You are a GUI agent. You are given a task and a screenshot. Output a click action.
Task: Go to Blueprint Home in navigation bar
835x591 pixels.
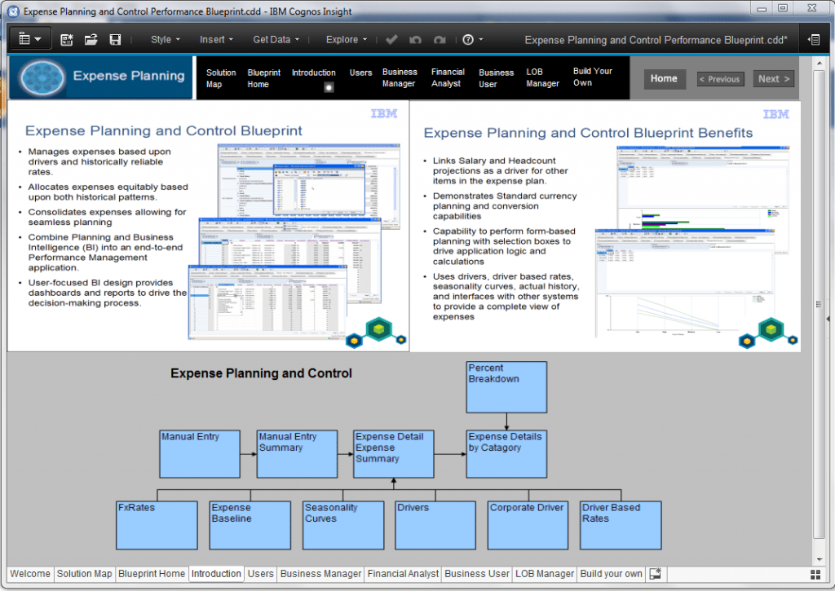click(x=263, y=78)
